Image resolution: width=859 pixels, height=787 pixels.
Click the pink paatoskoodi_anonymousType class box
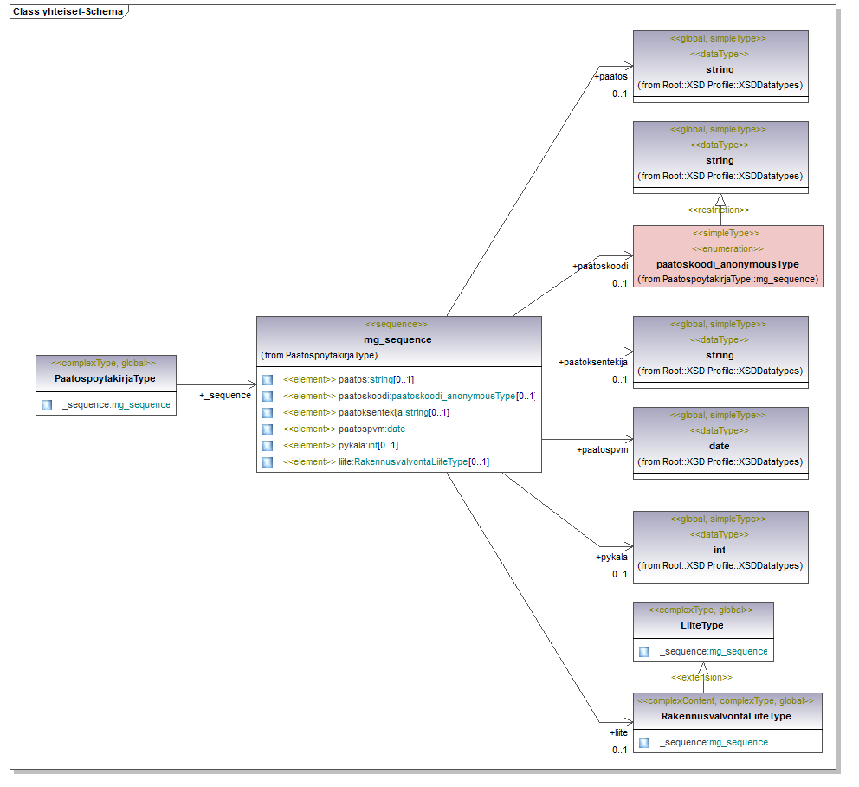727,256
